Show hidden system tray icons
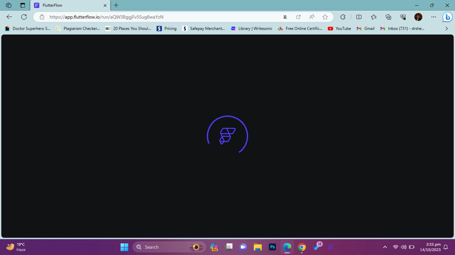 click(385, 247)
